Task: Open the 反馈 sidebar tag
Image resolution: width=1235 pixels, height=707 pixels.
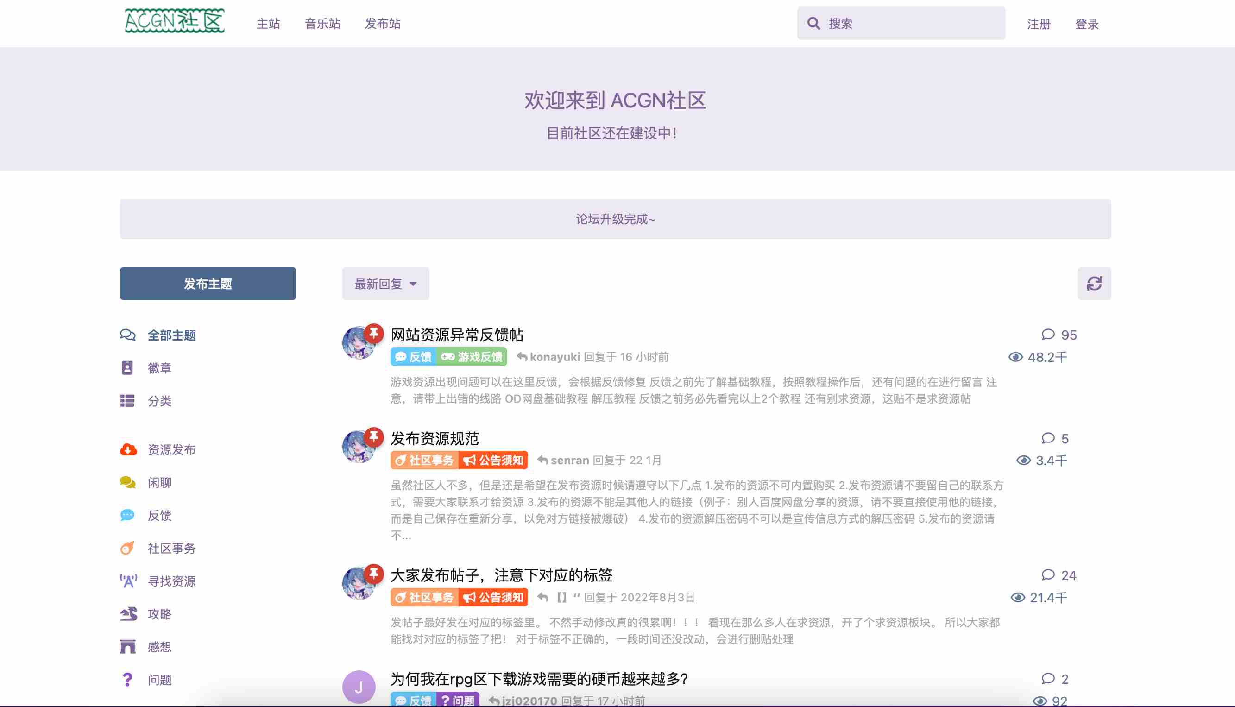Action: click(160, 515)
